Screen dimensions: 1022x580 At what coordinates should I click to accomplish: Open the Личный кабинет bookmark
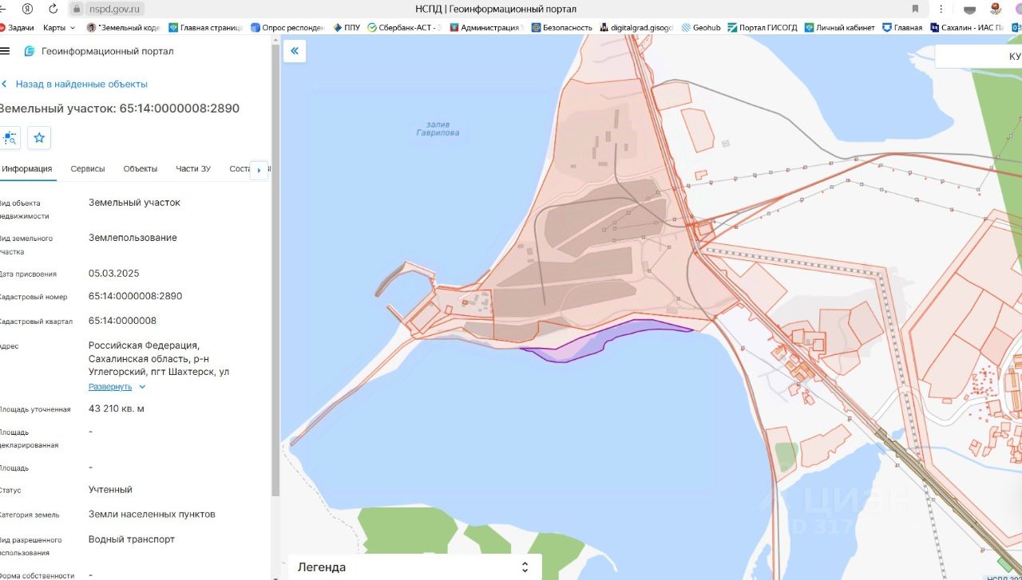point(839,27)
